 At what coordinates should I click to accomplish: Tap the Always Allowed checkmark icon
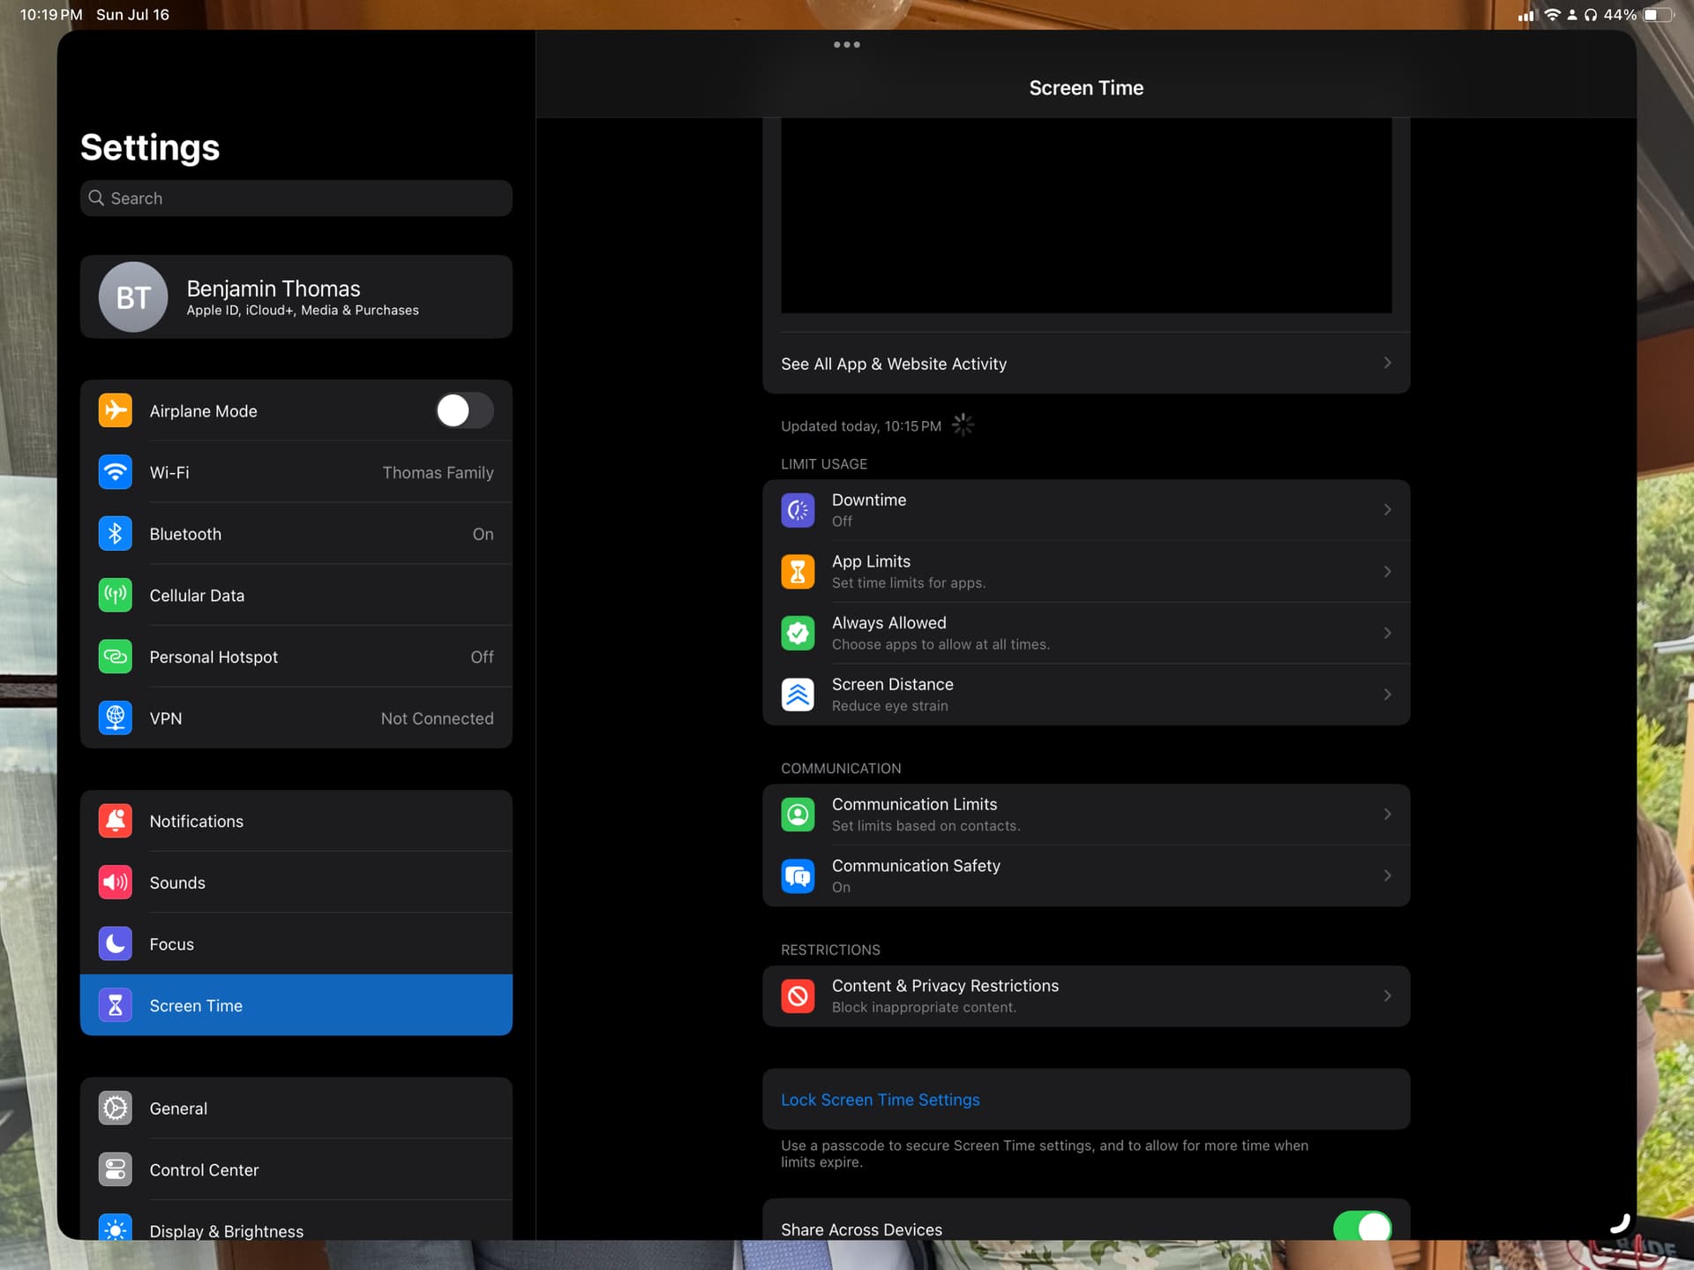pyautogui.click(x=798, y=634)
